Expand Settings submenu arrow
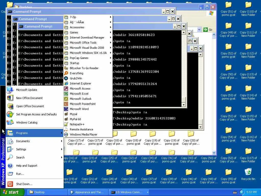 coord(62,149)
